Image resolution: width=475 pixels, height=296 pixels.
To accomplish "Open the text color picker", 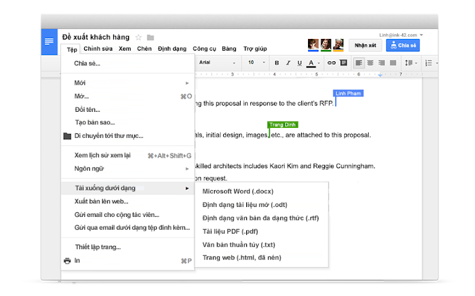I will tap(312, 62).
